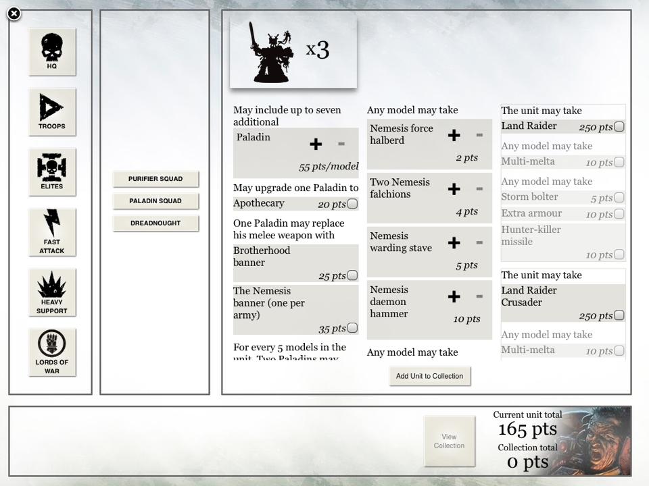Click the 55 pts/model cost text
The height and width of the screenshot is (486, 649).
(329, 167)
